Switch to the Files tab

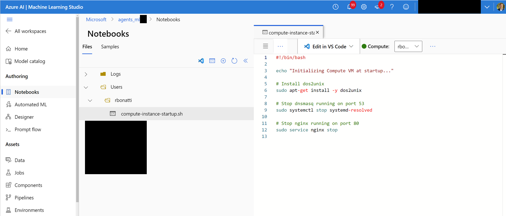87,47
